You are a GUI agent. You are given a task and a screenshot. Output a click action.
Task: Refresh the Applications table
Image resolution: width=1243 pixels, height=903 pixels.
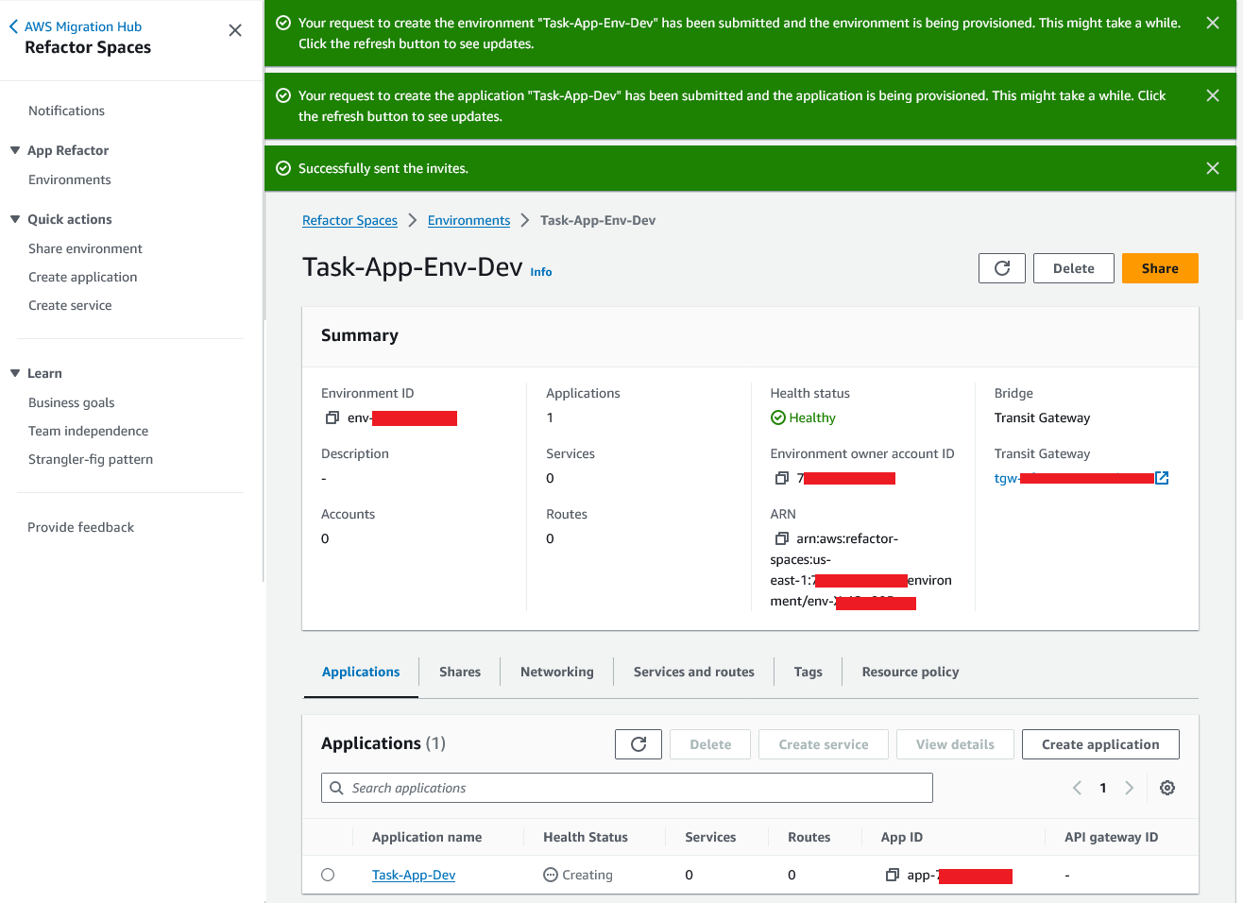639,744
